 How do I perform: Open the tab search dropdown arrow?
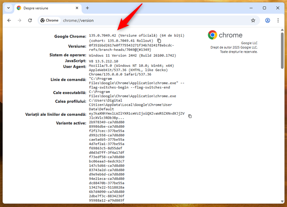[x=8, y=8]
